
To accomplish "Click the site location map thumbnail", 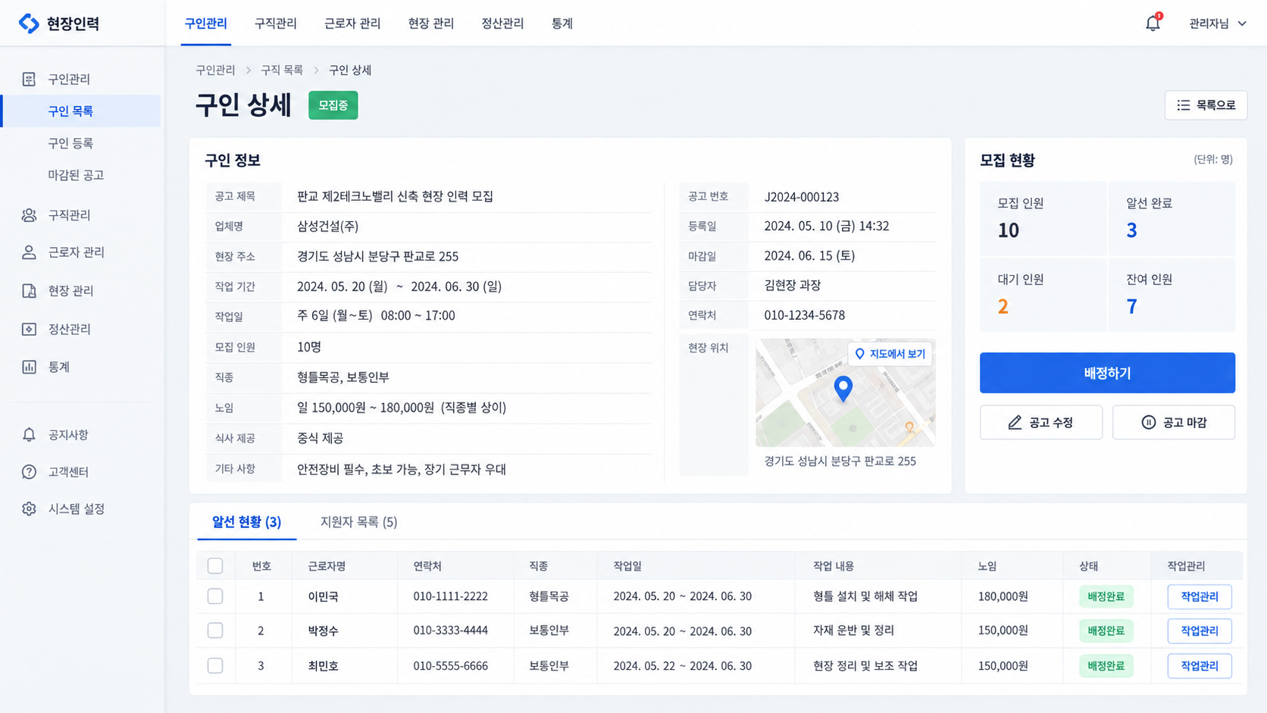I will pos(846,392).
